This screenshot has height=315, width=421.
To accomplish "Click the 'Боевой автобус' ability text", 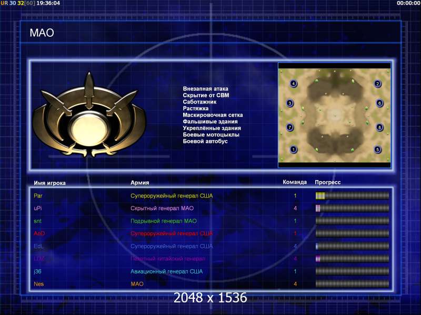I will coord(205,141).
